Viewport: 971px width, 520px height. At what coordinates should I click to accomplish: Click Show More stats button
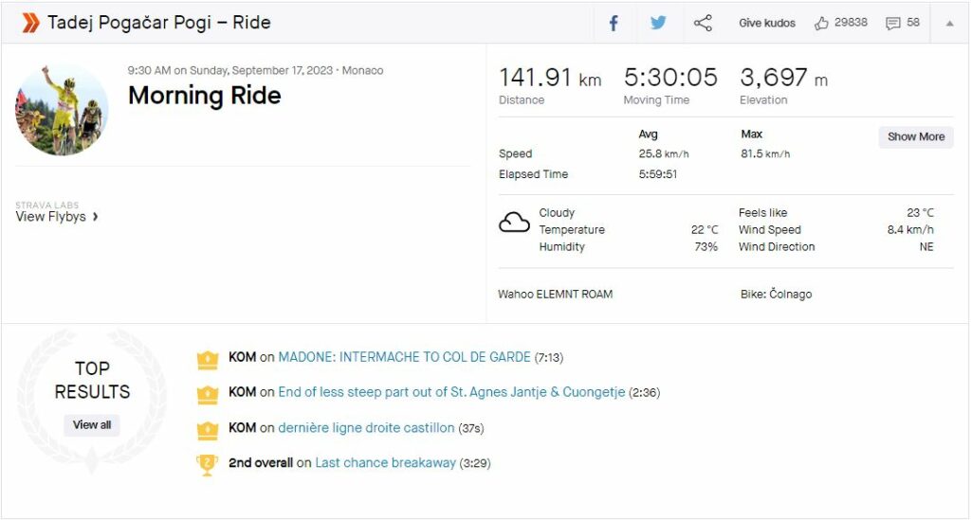[916, 136]
